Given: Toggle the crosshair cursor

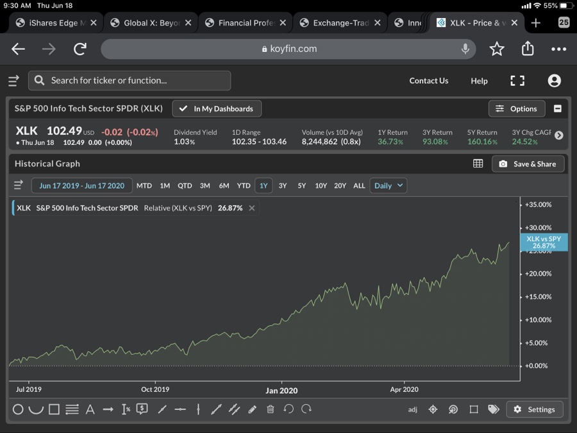Looking at the screenshot, I should tap(433, 409).
